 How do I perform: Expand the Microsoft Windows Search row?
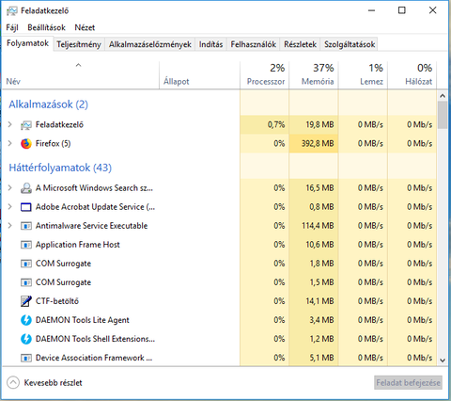click(x=9, y=188)
